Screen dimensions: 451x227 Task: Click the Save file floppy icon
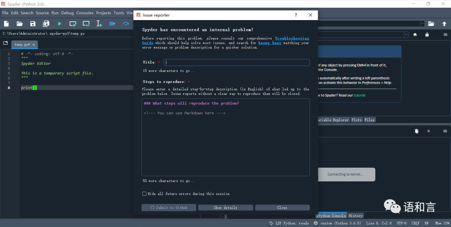click(x=33, y=24)
